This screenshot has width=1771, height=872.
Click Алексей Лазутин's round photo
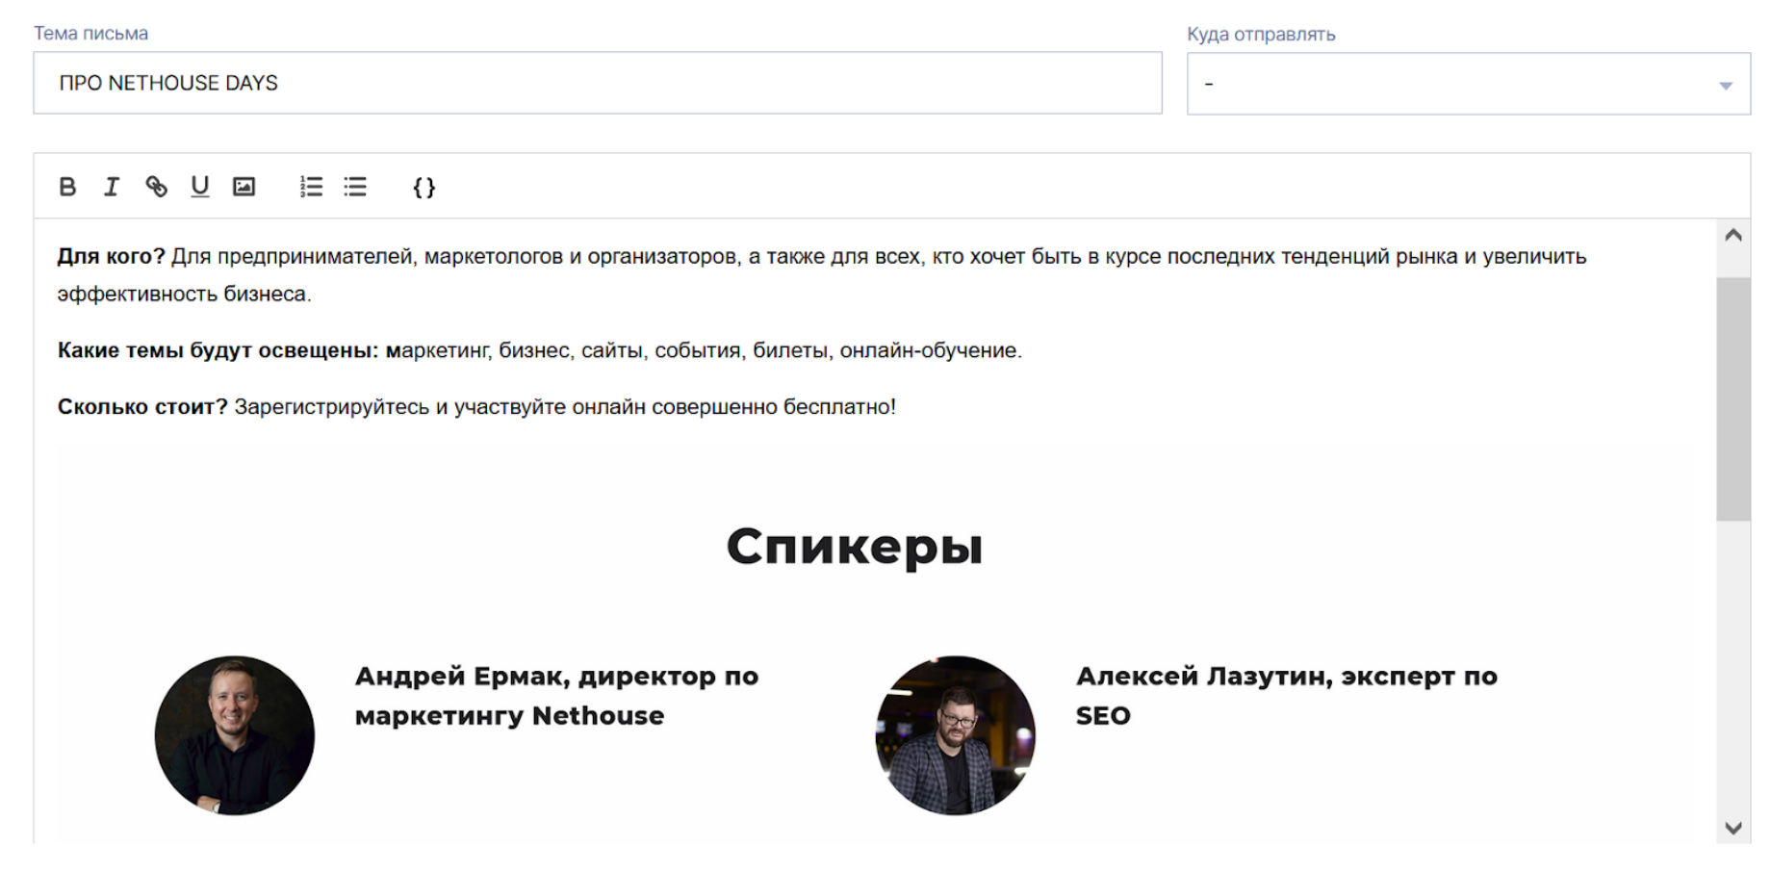click(956, 735)
